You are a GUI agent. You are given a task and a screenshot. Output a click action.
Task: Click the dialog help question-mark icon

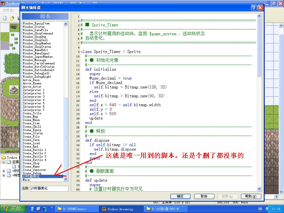(254, 7)
